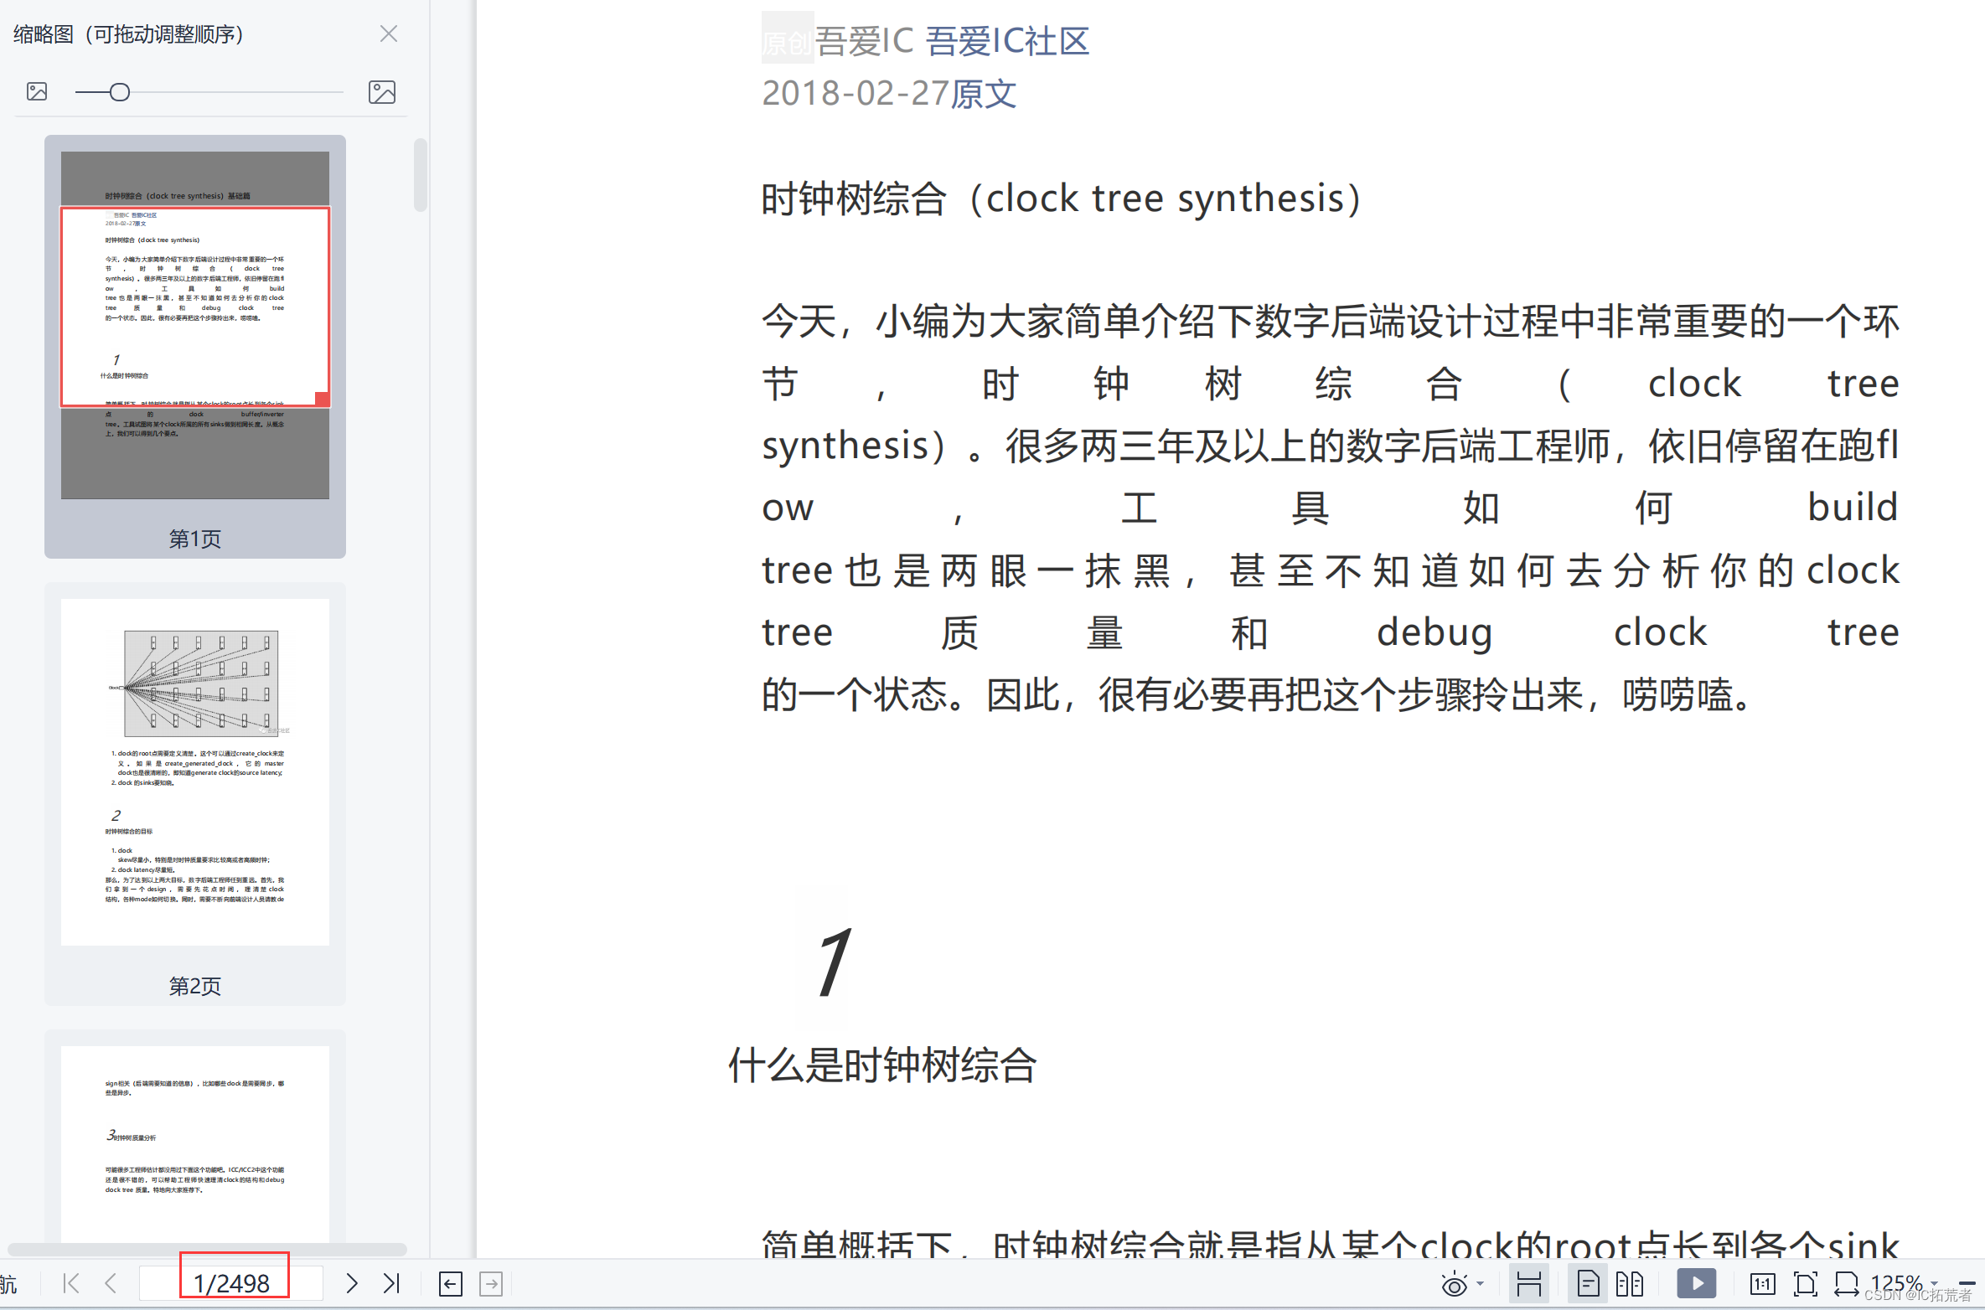Set actual size 1:1 zoom
The width and height of the screenshot is (1985, 1310).
[1762, 1284]
